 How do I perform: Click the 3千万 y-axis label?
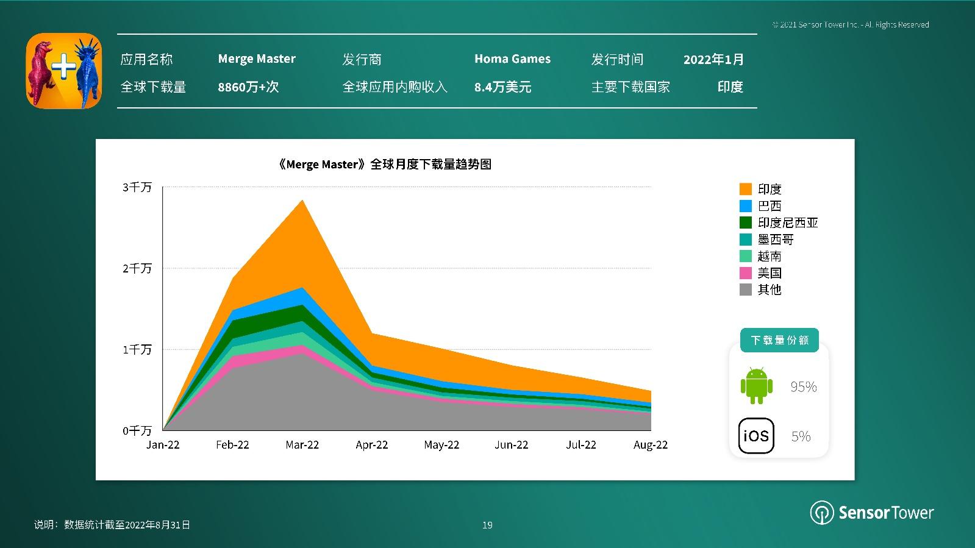[x=137, y=187]
